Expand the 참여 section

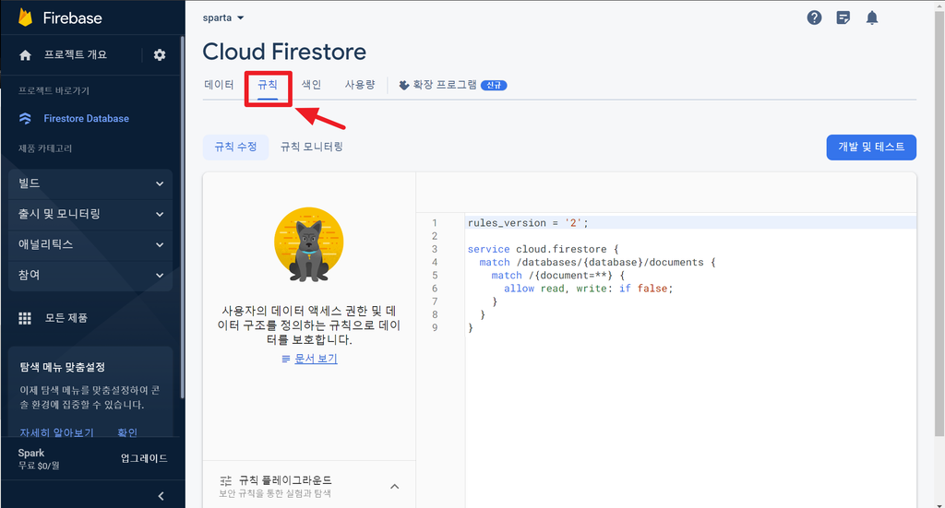pos(90,276)
